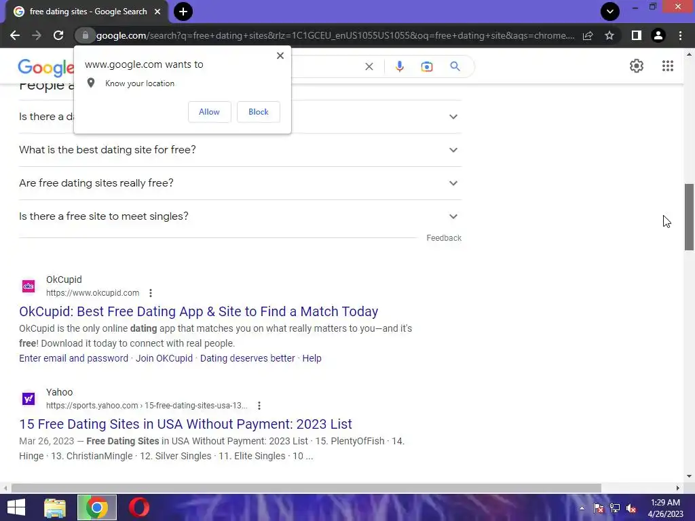Open the Chrome profile menu

coord(658,35)
